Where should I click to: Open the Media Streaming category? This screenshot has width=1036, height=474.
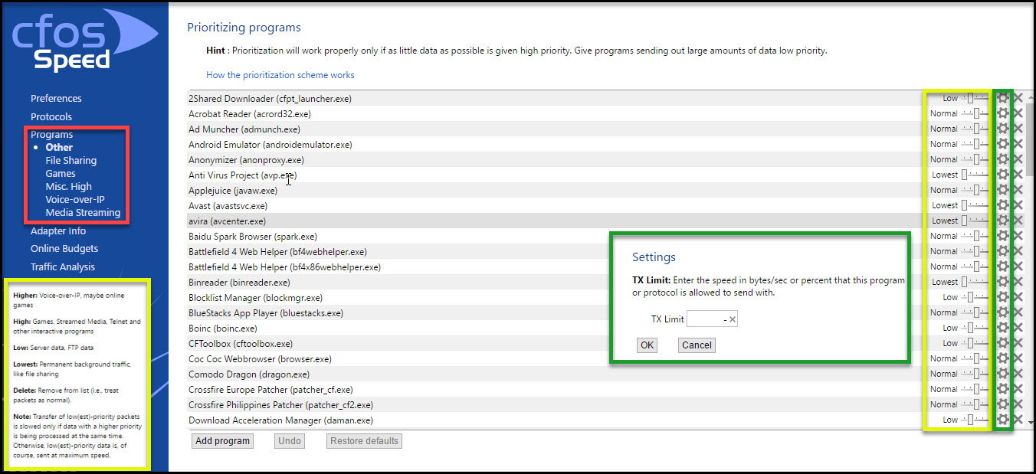83,212
